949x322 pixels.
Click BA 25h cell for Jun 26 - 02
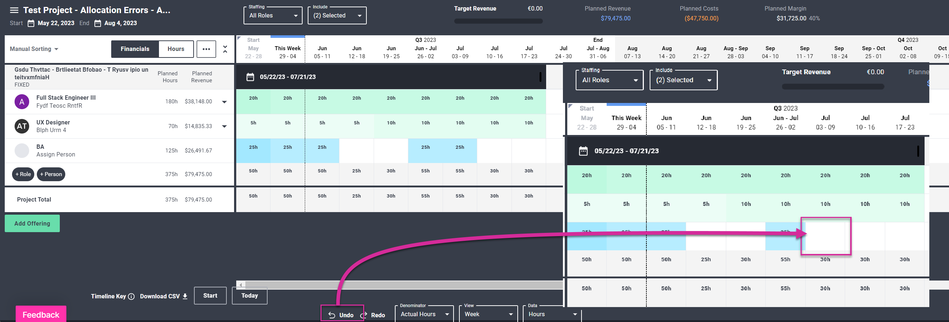(425, 151)
